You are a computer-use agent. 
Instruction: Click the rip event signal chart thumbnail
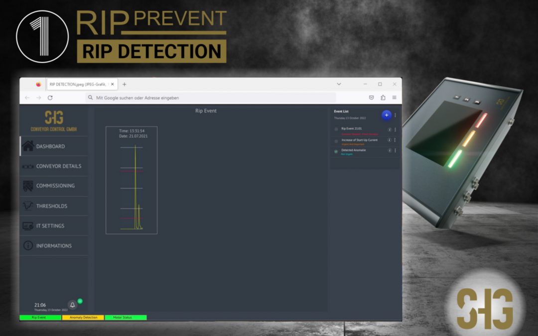[132, 180]
